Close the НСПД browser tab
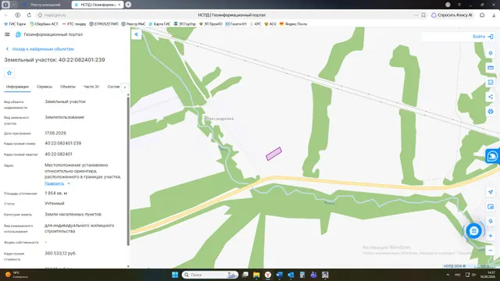The image size is (500, 281). tap(120, 5)
